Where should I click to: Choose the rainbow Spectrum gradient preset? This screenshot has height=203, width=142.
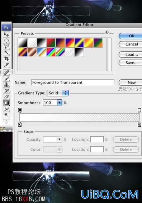[x=51, y=52]
